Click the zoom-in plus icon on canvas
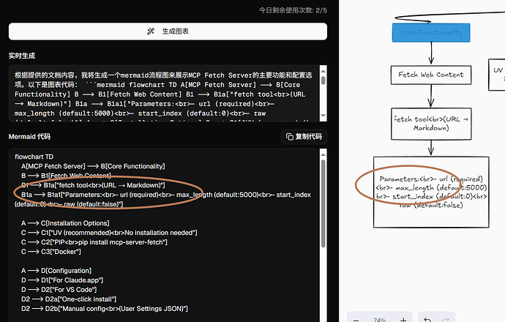The width and height of the screenshot is (505, 322). pyautogui.click(x=403, y=320)
